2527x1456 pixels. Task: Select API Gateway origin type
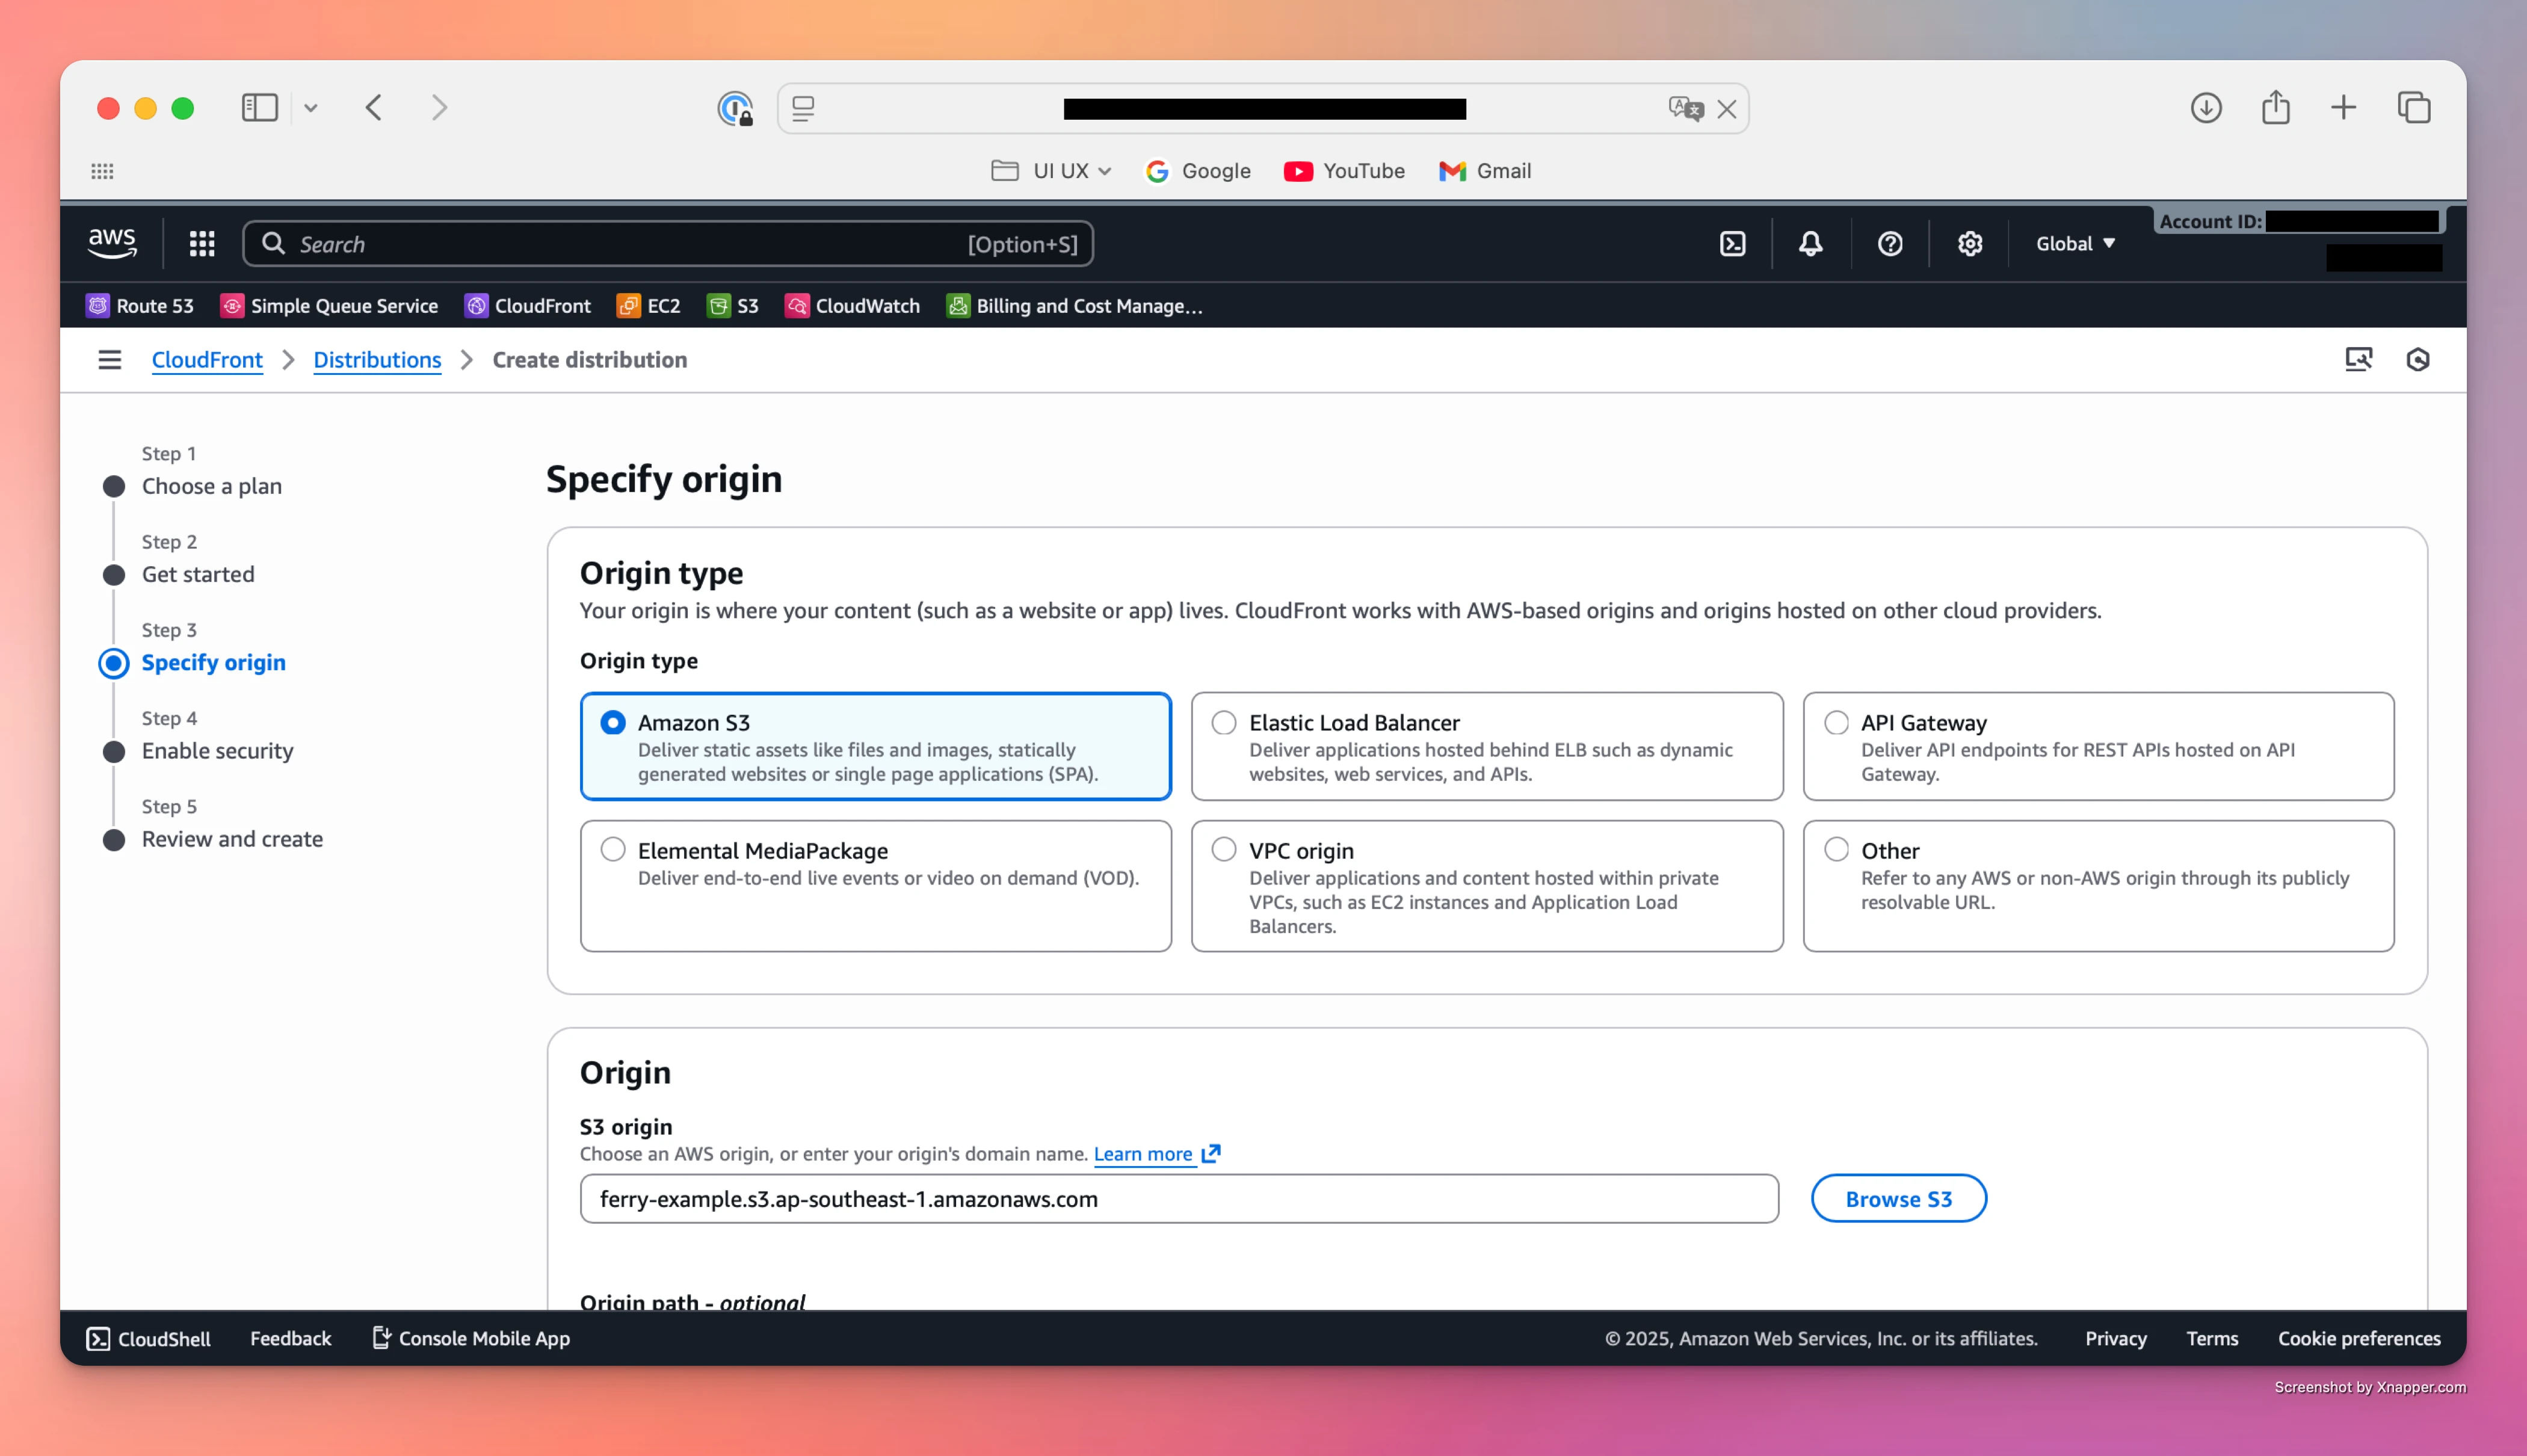1836,723
